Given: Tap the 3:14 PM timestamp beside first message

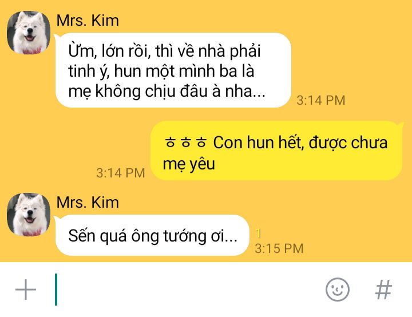Looking at the screenshot, I should [x=321, y=100].
